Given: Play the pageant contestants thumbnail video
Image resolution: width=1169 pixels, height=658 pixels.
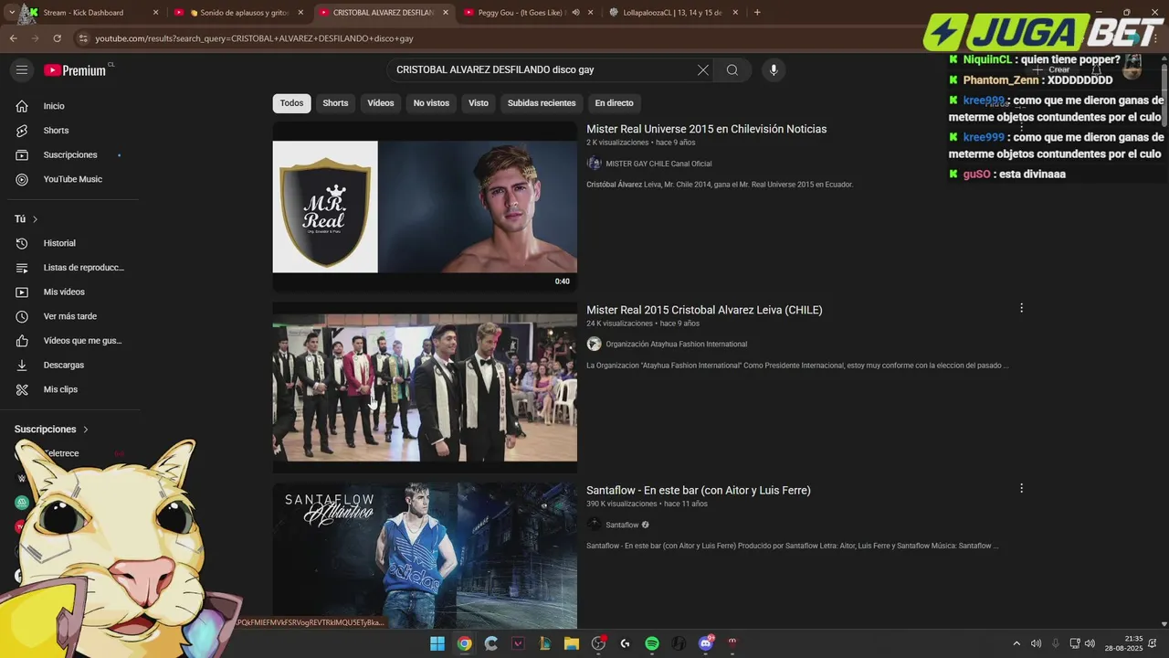Looking at the screenshot, I should click(x=425, y=387).
